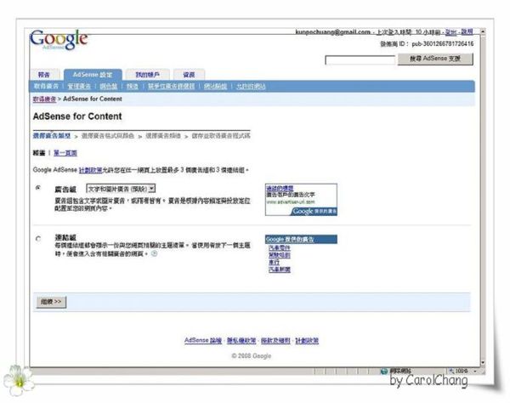Switch to the 報告 tab
Image resolution: width=510 pixels, height=403 pixels.
44,75
